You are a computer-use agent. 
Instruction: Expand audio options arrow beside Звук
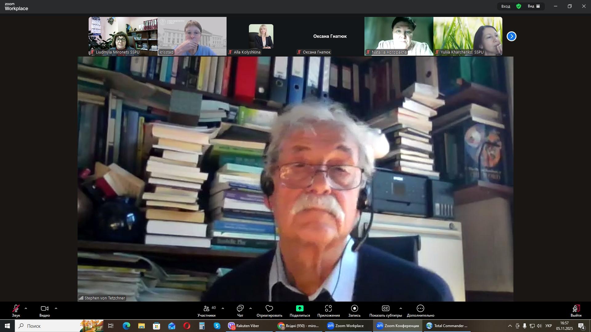pos(26,308)
